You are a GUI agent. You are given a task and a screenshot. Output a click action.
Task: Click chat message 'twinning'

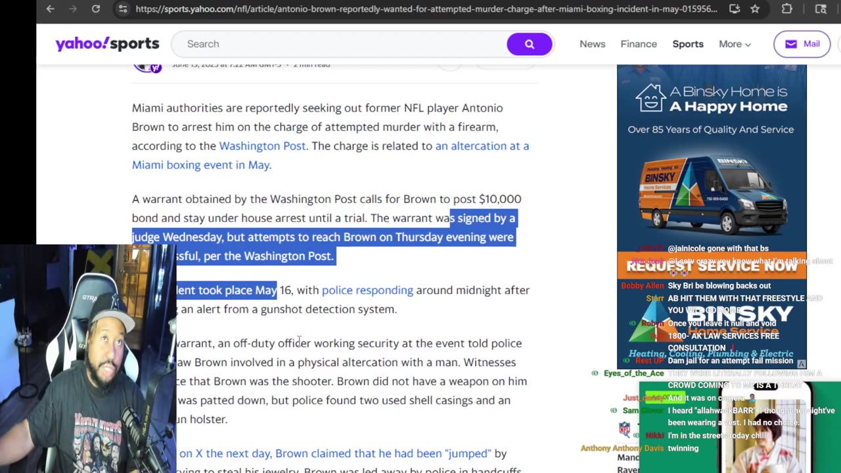(x=683, y=448)
